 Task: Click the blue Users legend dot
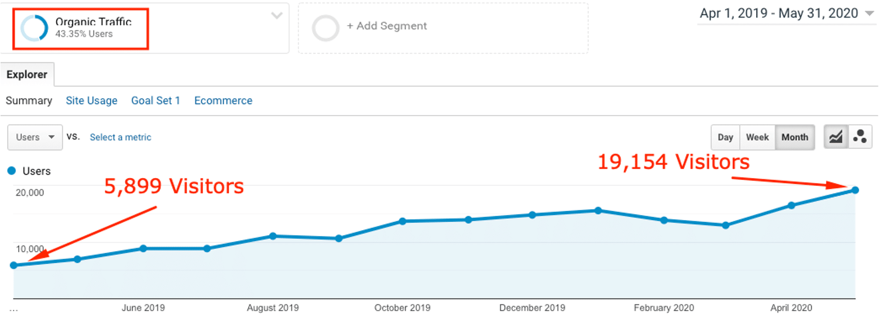click(12, 171)
